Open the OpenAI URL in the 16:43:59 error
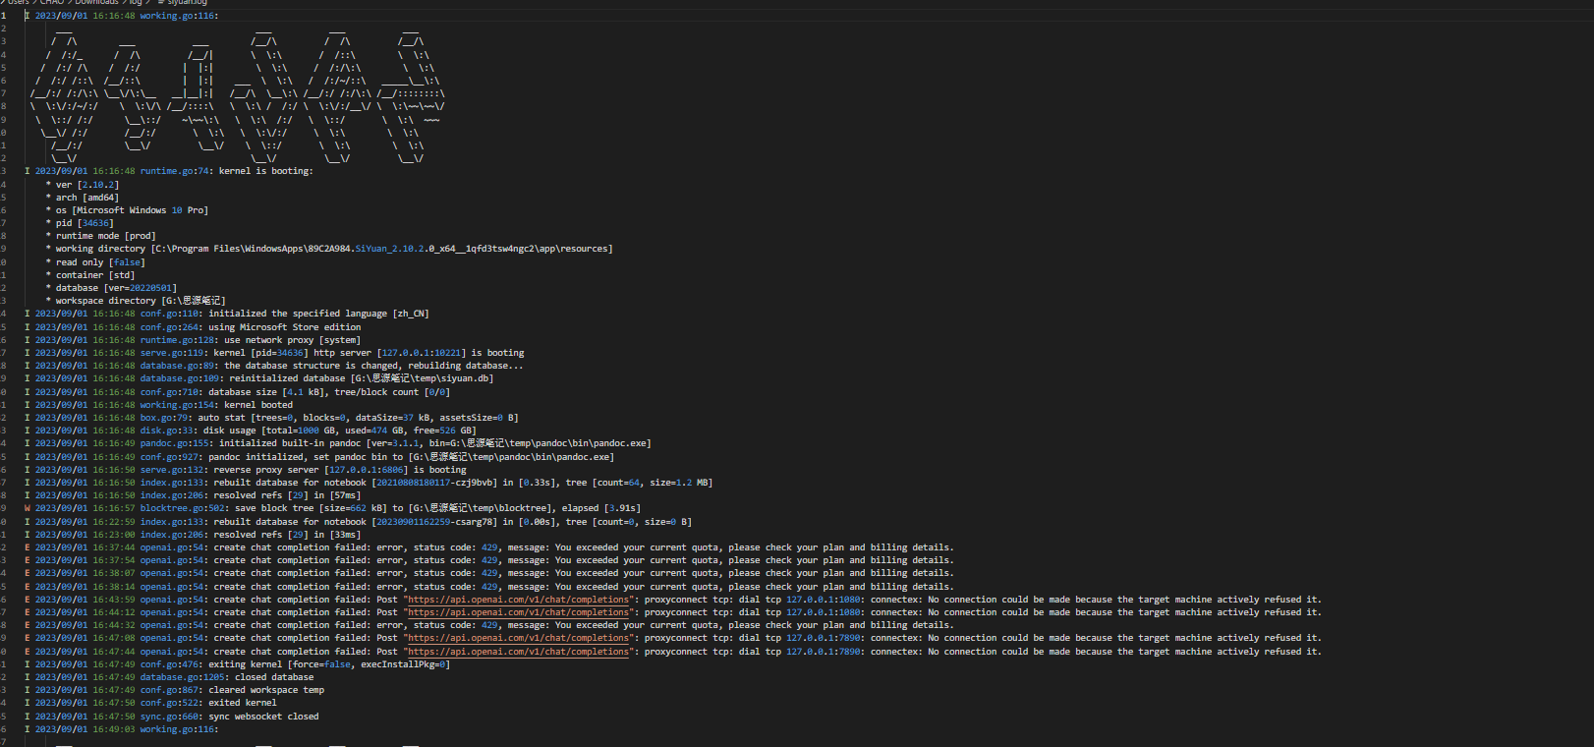1594x747 pixels. click(518, 600)
